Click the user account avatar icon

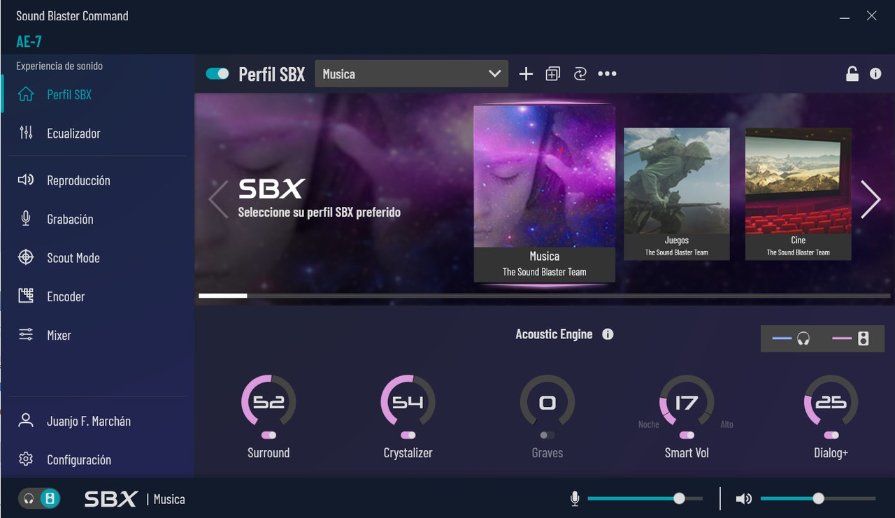(26, 421)
